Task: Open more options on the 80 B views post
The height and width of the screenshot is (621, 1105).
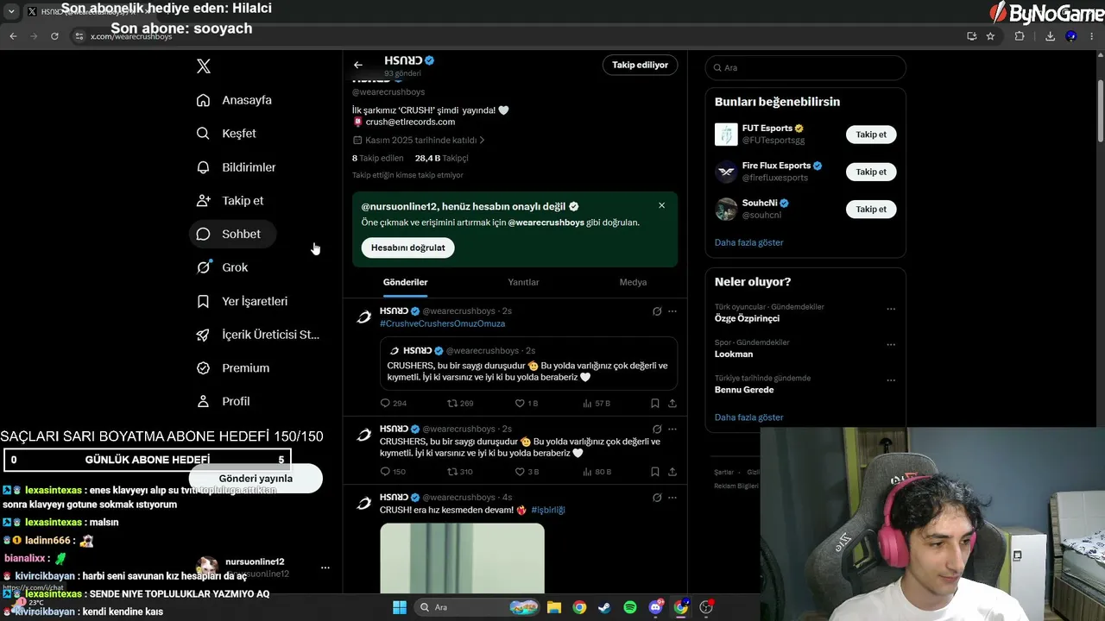Action: (x=672, y=430)
